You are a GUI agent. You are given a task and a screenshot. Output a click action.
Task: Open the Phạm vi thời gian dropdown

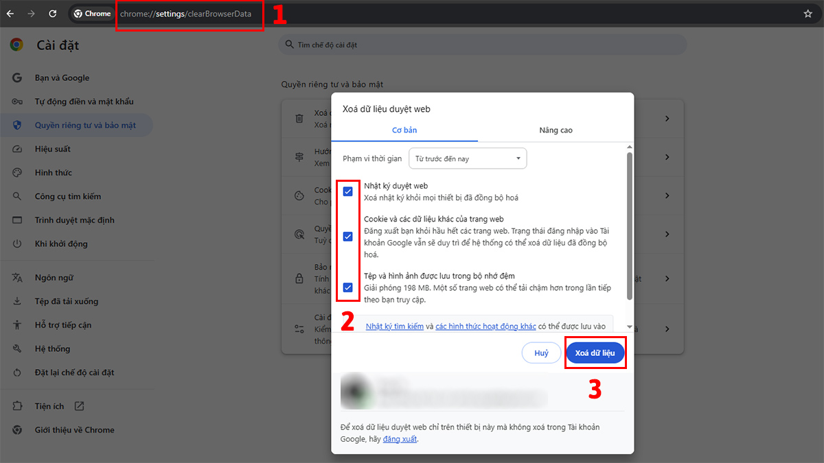468,158
